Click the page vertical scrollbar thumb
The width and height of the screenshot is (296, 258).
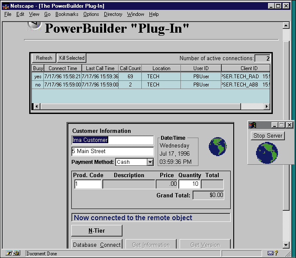pyautogui.click(x=286, y=125)
